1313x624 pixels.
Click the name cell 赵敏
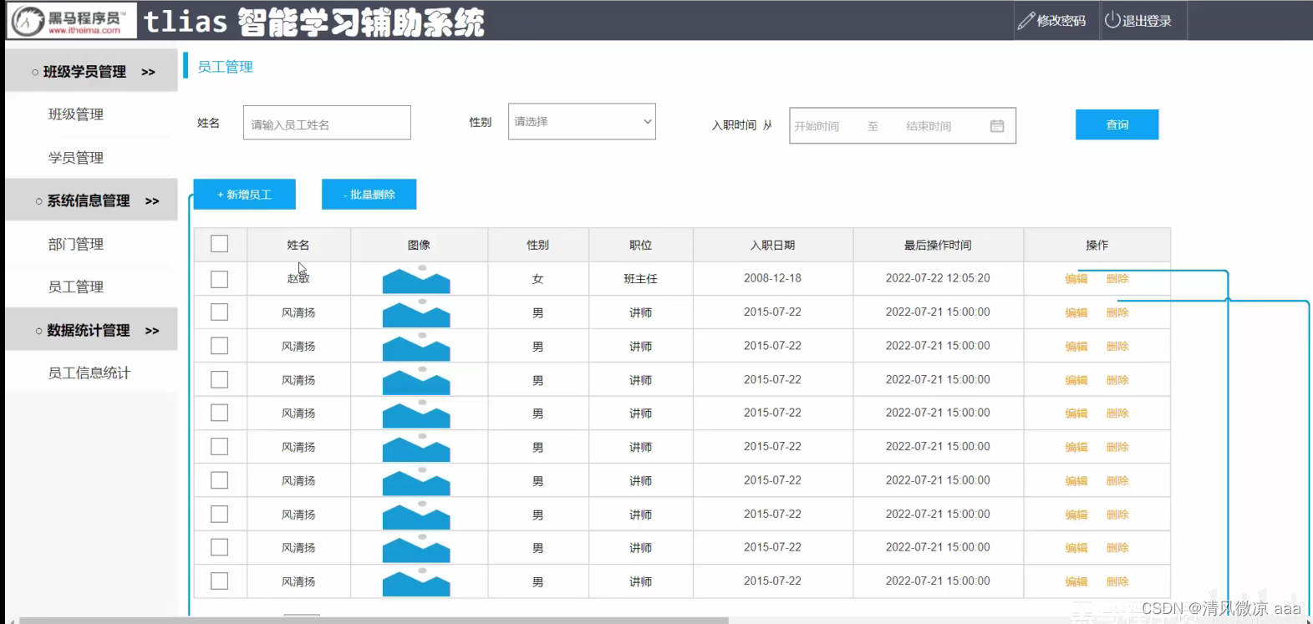[x=298, y=278]
